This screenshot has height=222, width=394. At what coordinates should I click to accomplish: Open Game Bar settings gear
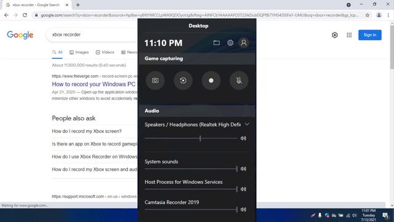click(230, 43)
